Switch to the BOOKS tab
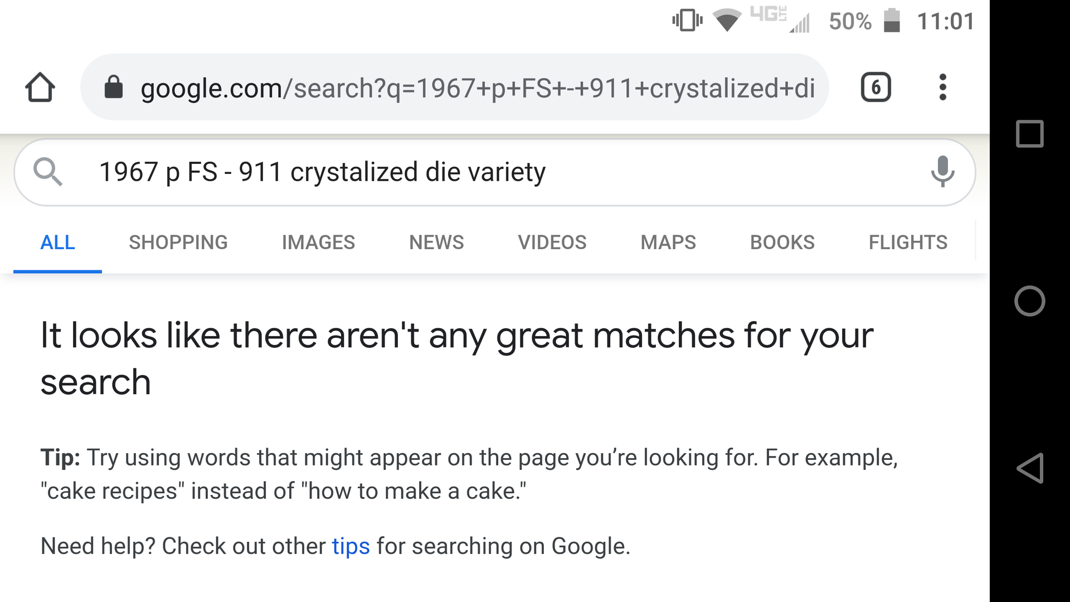The width and height of the screenshot is (1070, 602). pos(782,242)
